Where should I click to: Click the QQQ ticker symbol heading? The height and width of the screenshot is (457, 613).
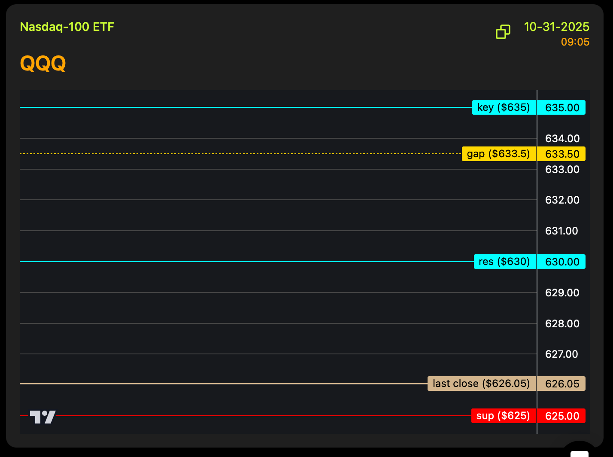pyautogui.click(x=43, y=64)
